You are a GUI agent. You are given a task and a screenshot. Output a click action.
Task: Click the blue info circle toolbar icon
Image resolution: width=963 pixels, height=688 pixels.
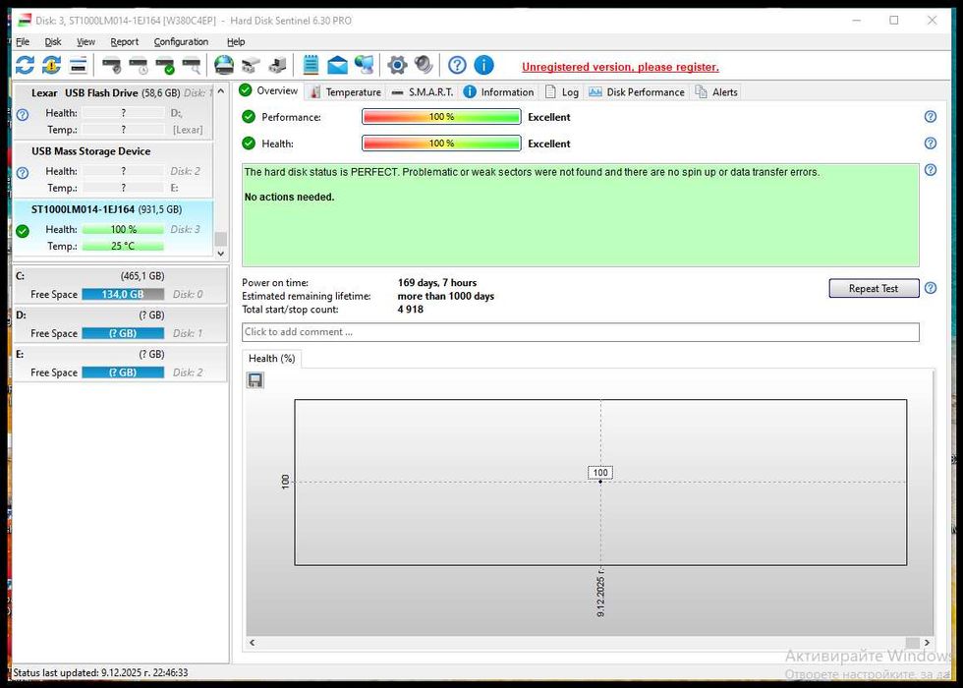click(483, 65)
